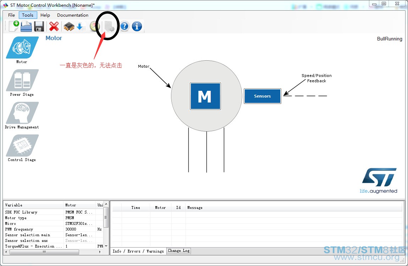This screenshot has height=266, width=408.
Task: Click the horizontal scrollbar of variables table
Action: pyautogui.click(x=44, y=252)
